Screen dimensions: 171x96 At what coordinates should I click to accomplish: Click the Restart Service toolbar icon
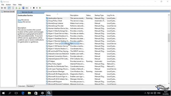(40, 8)
